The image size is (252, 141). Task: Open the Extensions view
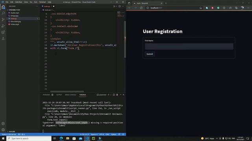[3, 32]
